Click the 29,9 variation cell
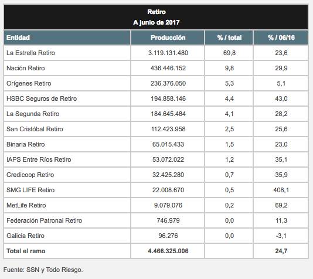Image resolution: width=313 pixels, height=279 pixels. [281, 68]
